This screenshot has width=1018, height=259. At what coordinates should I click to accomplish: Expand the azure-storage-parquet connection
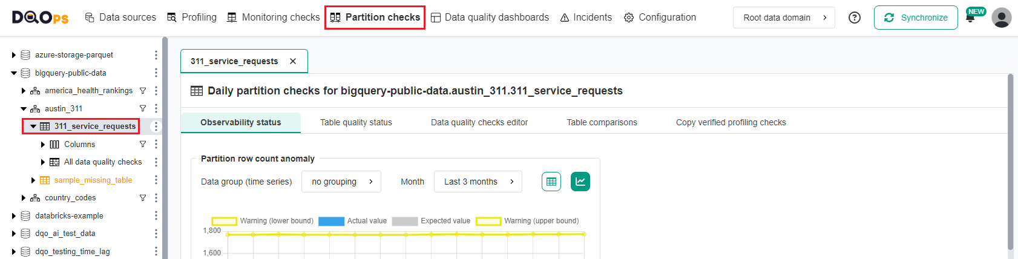coord(14,55)
